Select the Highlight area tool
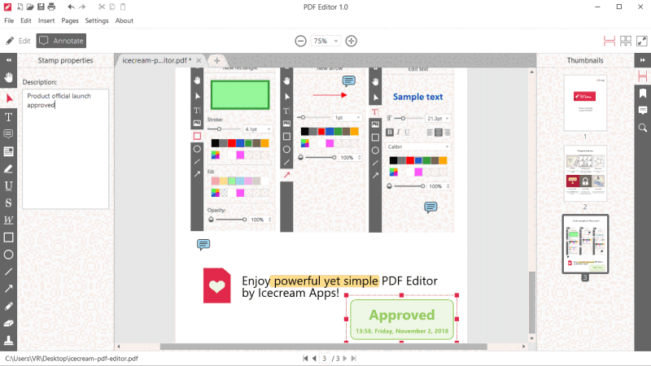The width and height of the screenshot is (651, 366). click(8, 151)
